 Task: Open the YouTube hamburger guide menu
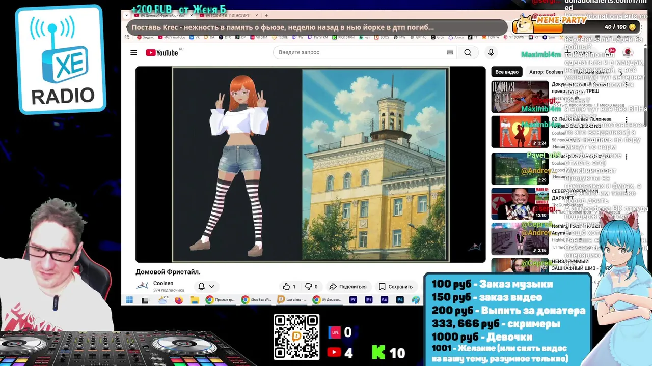click(133, 52)
